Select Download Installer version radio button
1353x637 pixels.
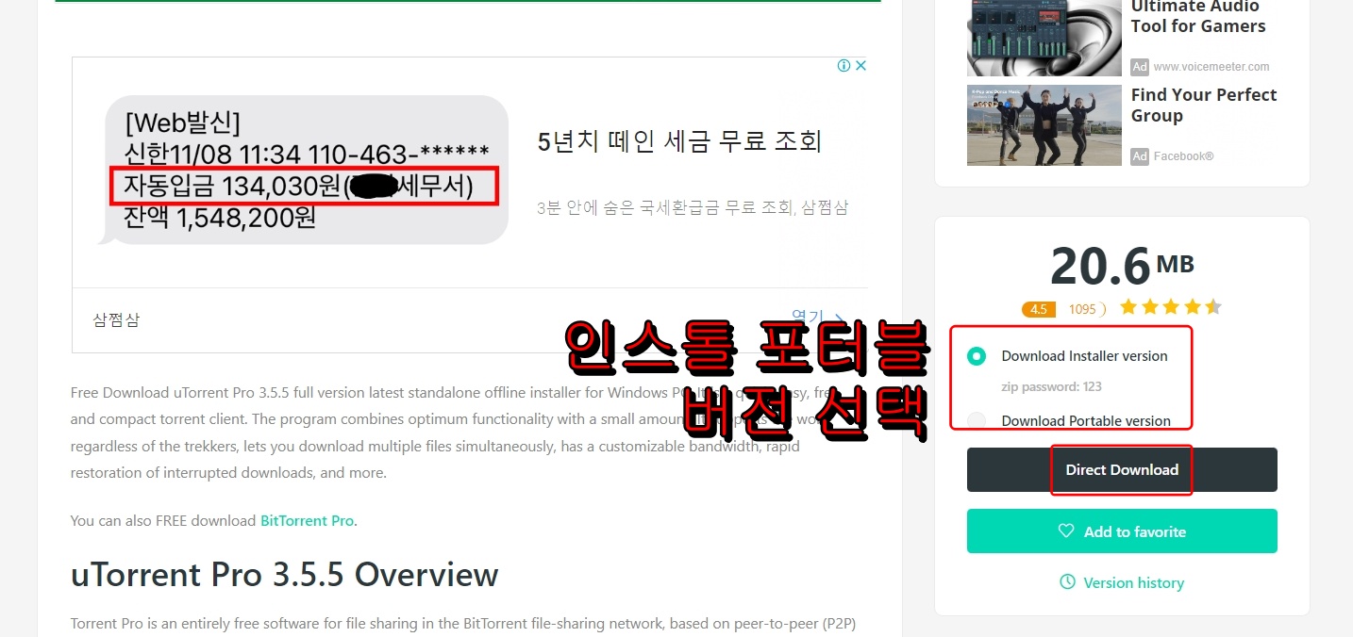[977, 356]
